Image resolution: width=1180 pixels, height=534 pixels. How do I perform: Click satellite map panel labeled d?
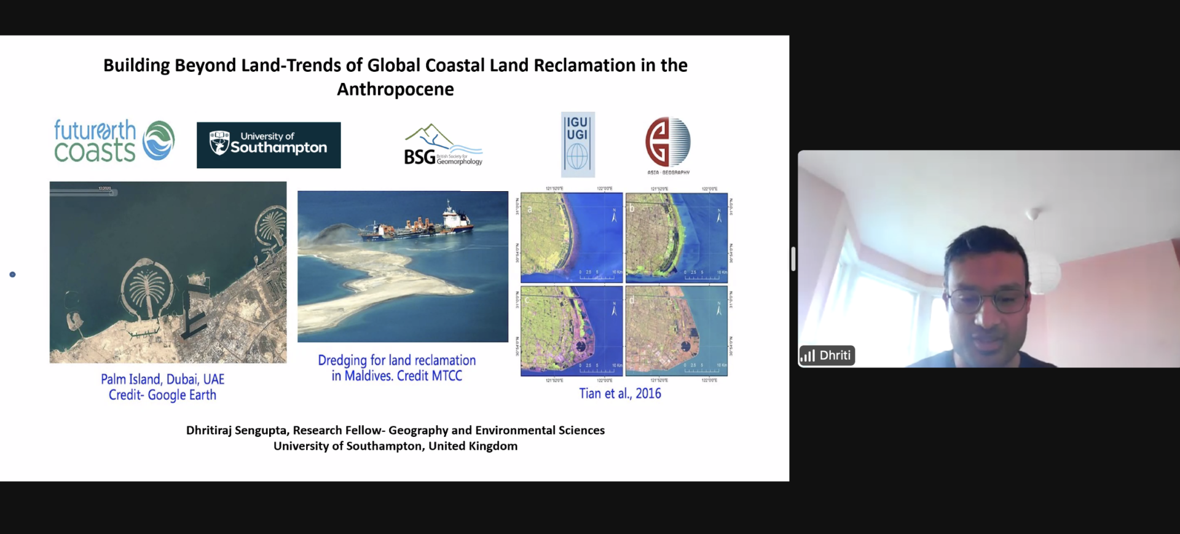click(676, 331)
